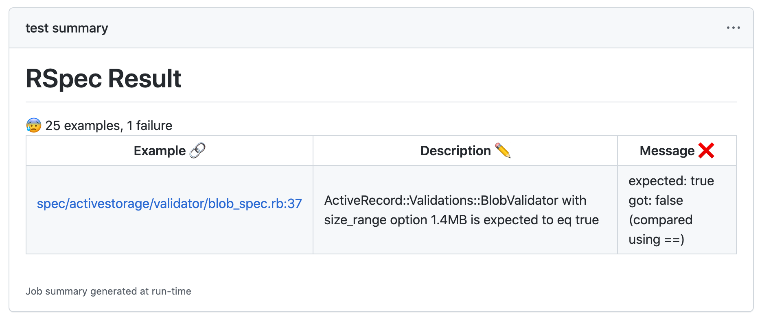Click the "got: false" message line

[x=656, y=200]
